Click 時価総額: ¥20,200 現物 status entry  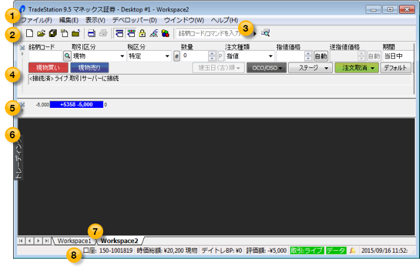167,251
